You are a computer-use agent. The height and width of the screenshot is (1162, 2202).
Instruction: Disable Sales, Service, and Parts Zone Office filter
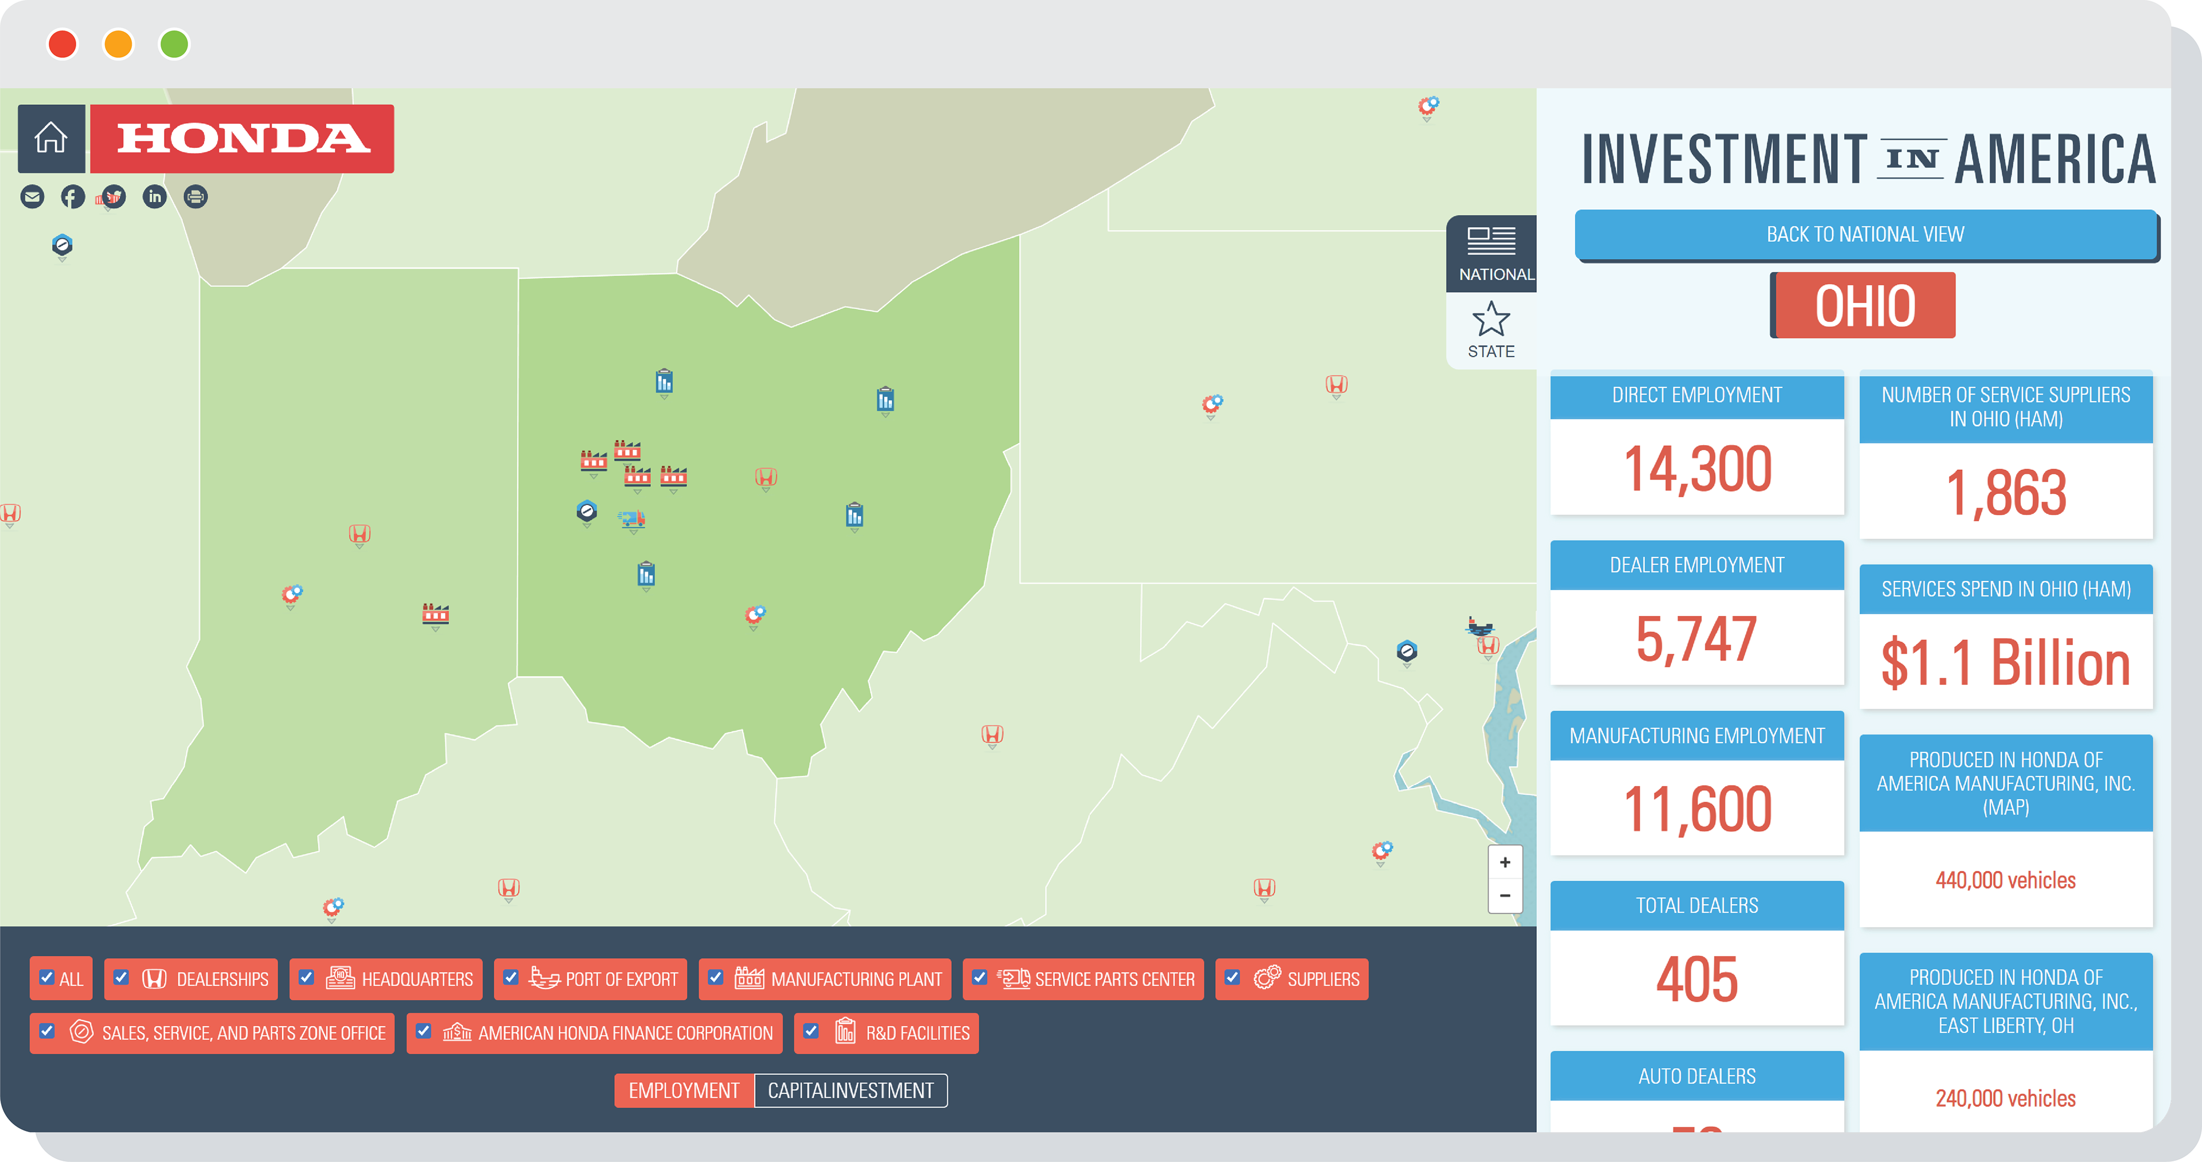47,1031
